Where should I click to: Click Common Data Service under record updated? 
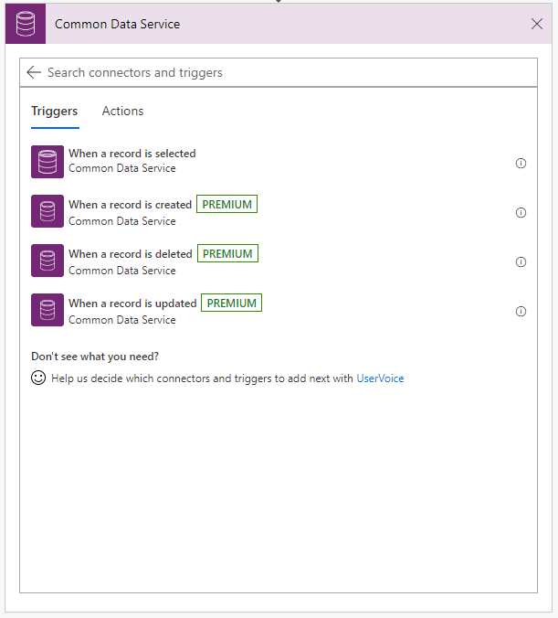tap(122, 320)
